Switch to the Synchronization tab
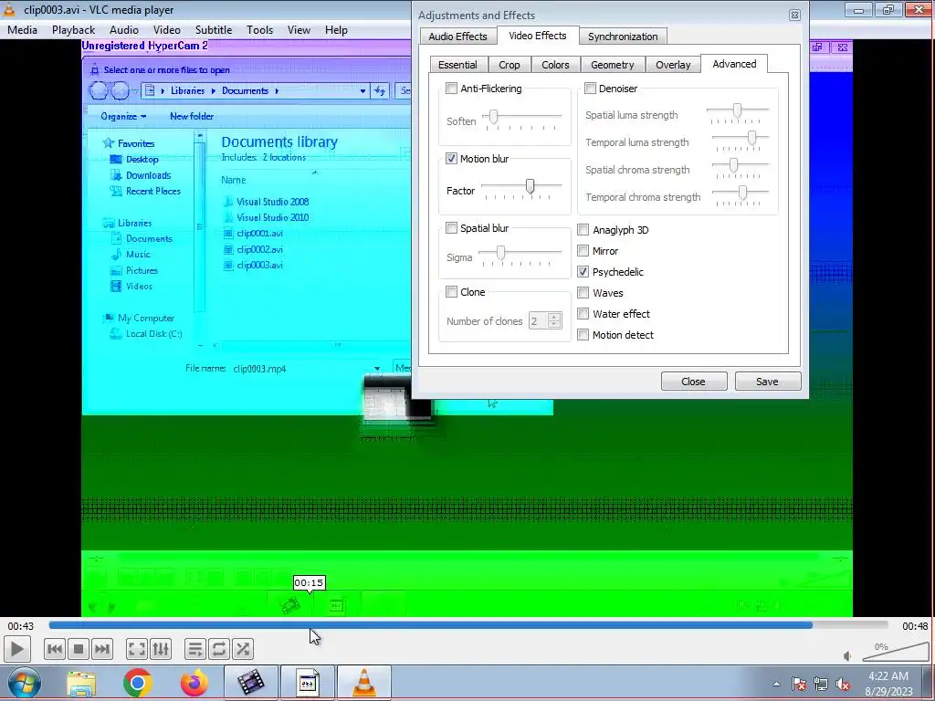 (x=623, y=37)
